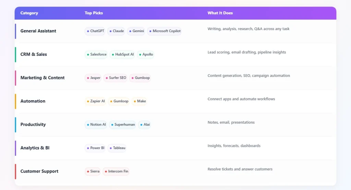The height and width of the screenshot is (190, 351).
Task: Click 'Resolve tickets and answer customers' text
Action: 240,169
